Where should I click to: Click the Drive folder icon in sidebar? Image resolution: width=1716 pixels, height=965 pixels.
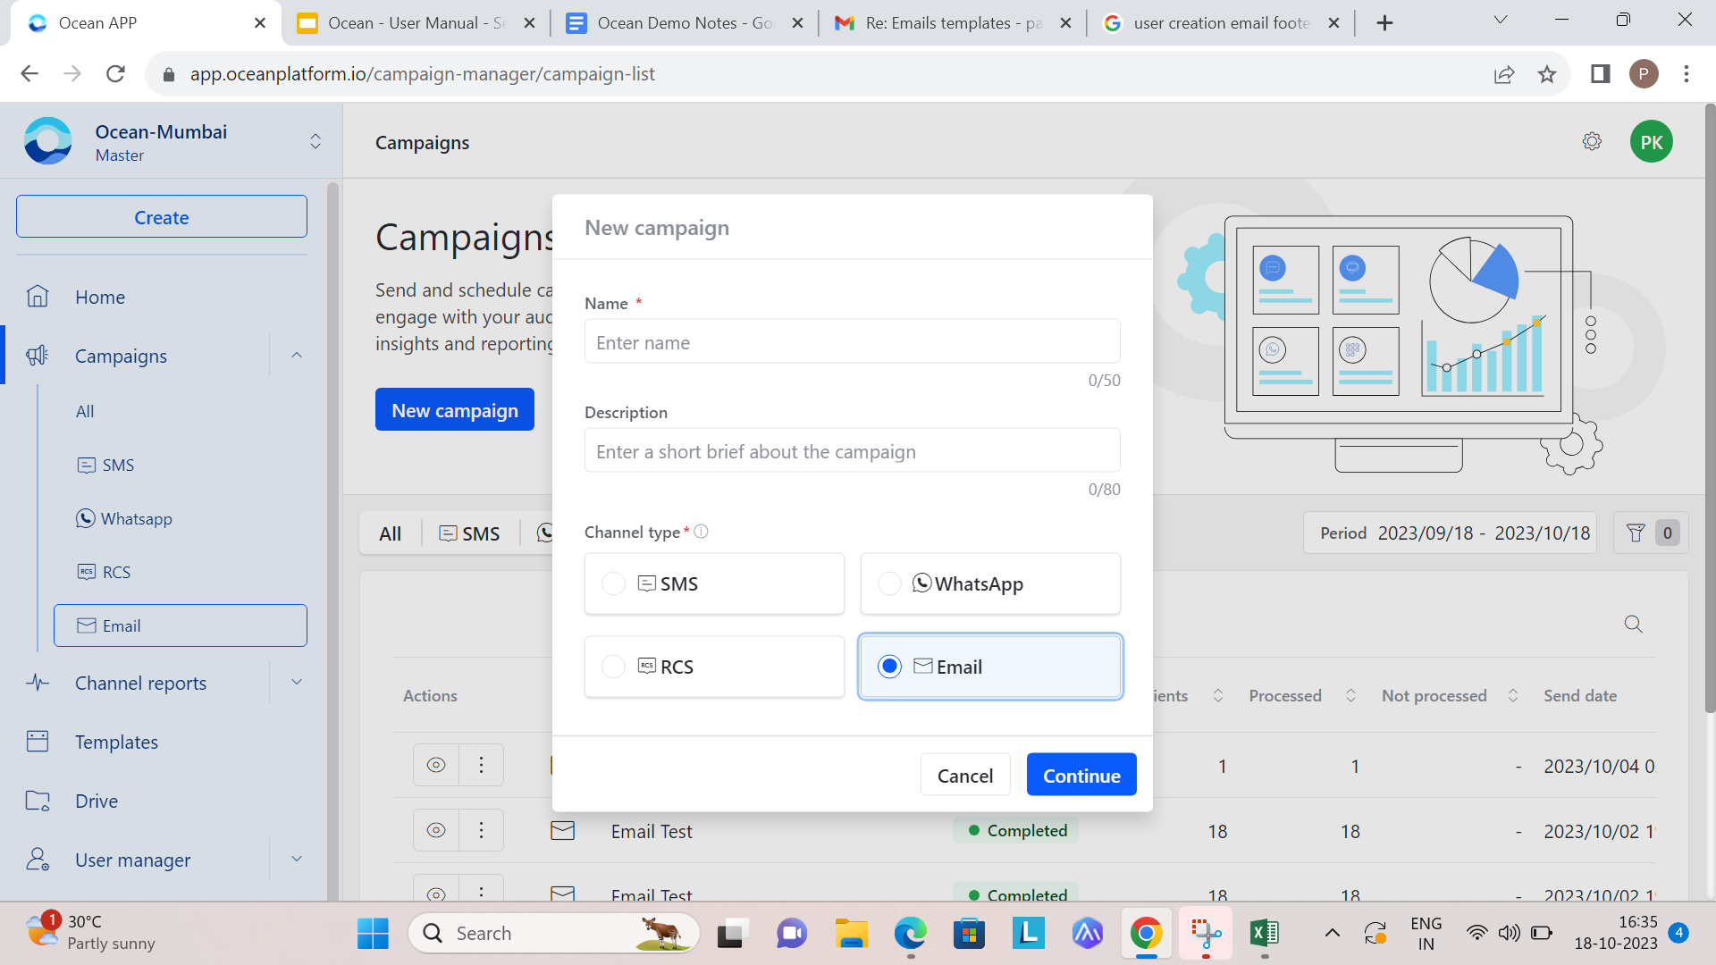pos(38,801)
